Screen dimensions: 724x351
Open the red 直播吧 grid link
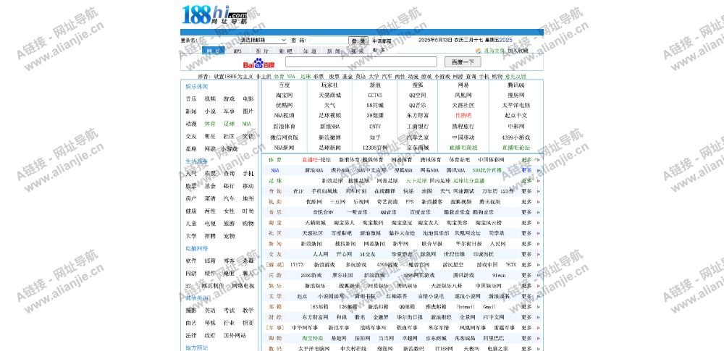[x=463, y=116]
